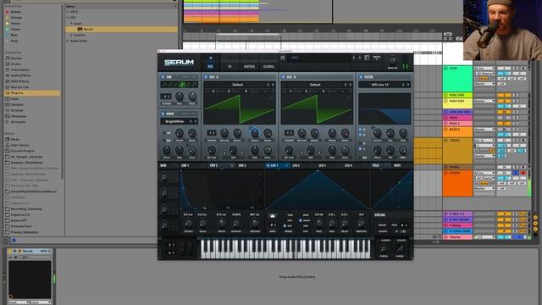Toggle OSC B on/off
Viewport: 542px width, 305px height.
coord(284,77)
